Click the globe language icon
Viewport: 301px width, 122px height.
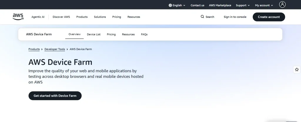pyautogui.click(x=170, y=5)
